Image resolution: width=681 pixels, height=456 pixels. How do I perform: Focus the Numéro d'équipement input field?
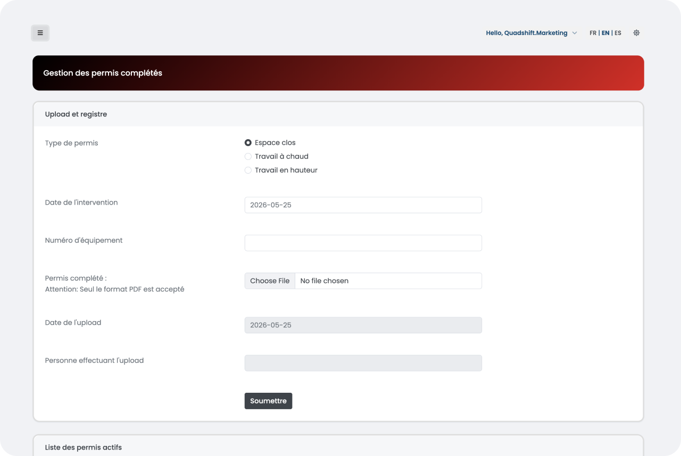363,243
